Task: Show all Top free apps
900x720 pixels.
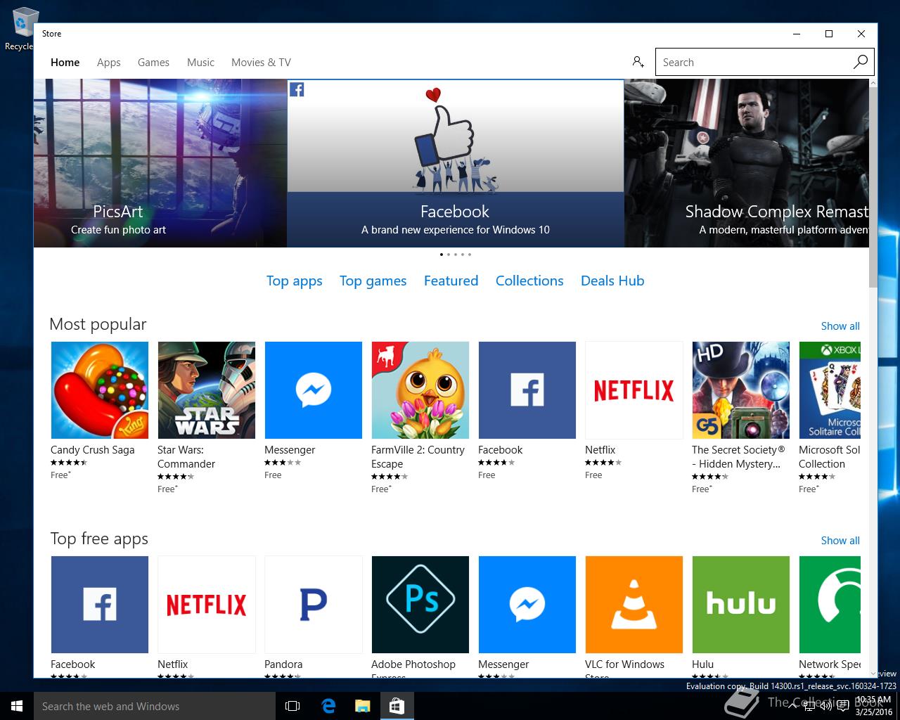Action: click(840, 541)
